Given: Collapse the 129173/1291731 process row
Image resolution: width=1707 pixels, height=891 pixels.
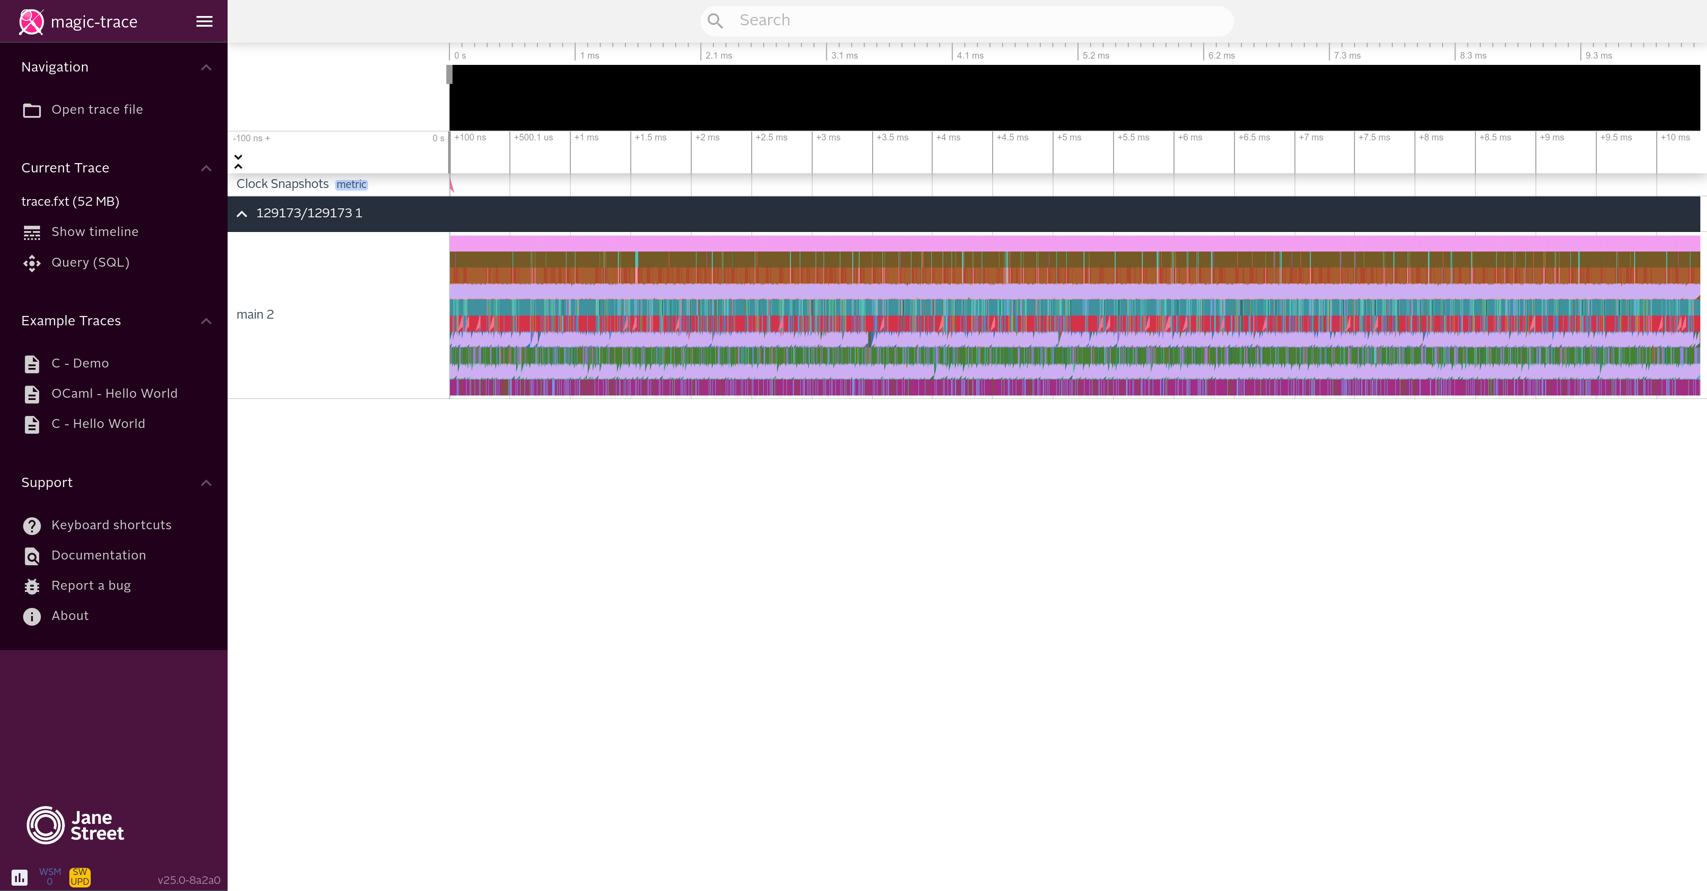Looking at the screenshot, I should 241,212.
